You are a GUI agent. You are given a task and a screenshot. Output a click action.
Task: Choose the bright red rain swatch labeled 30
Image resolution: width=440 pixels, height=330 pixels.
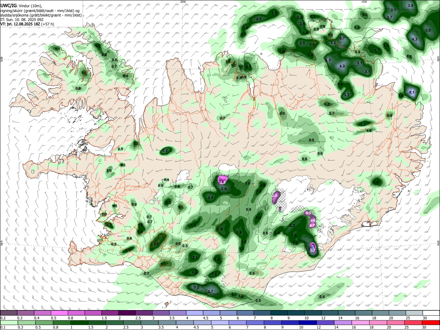pos(431,322)
